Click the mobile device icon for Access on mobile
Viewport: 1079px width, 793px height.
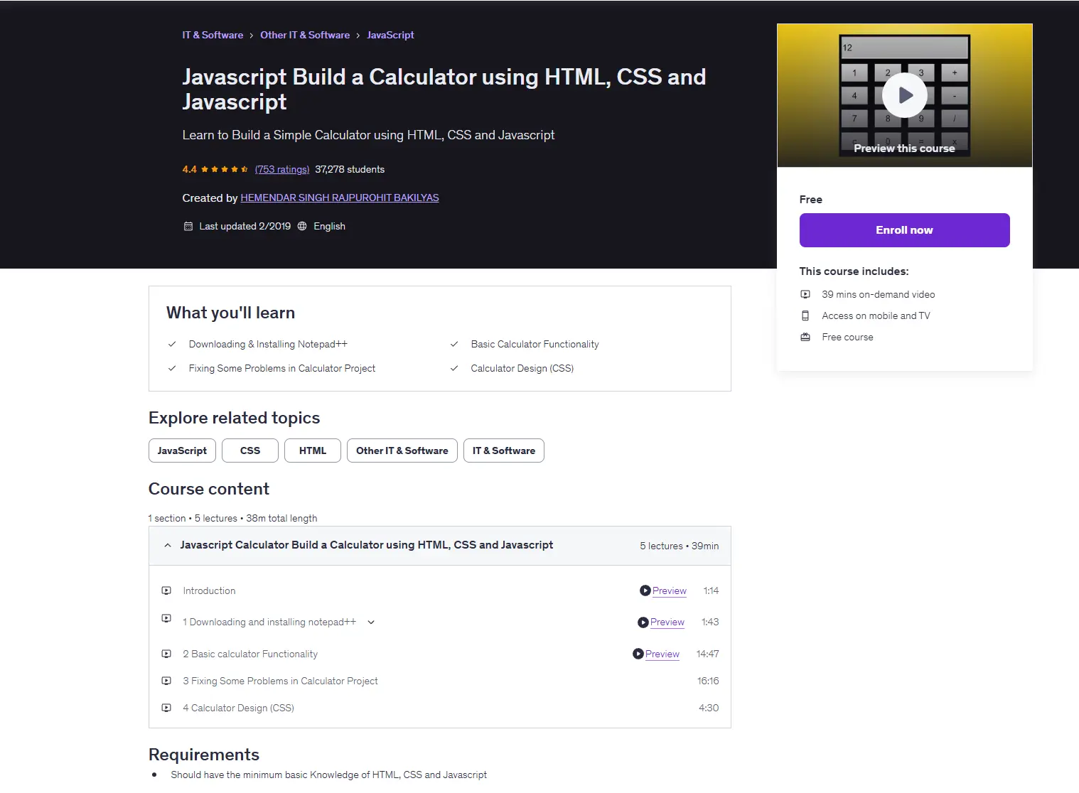coord(805,315)
